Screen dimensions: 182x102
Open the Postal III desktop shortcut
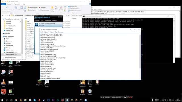point(11,73)
